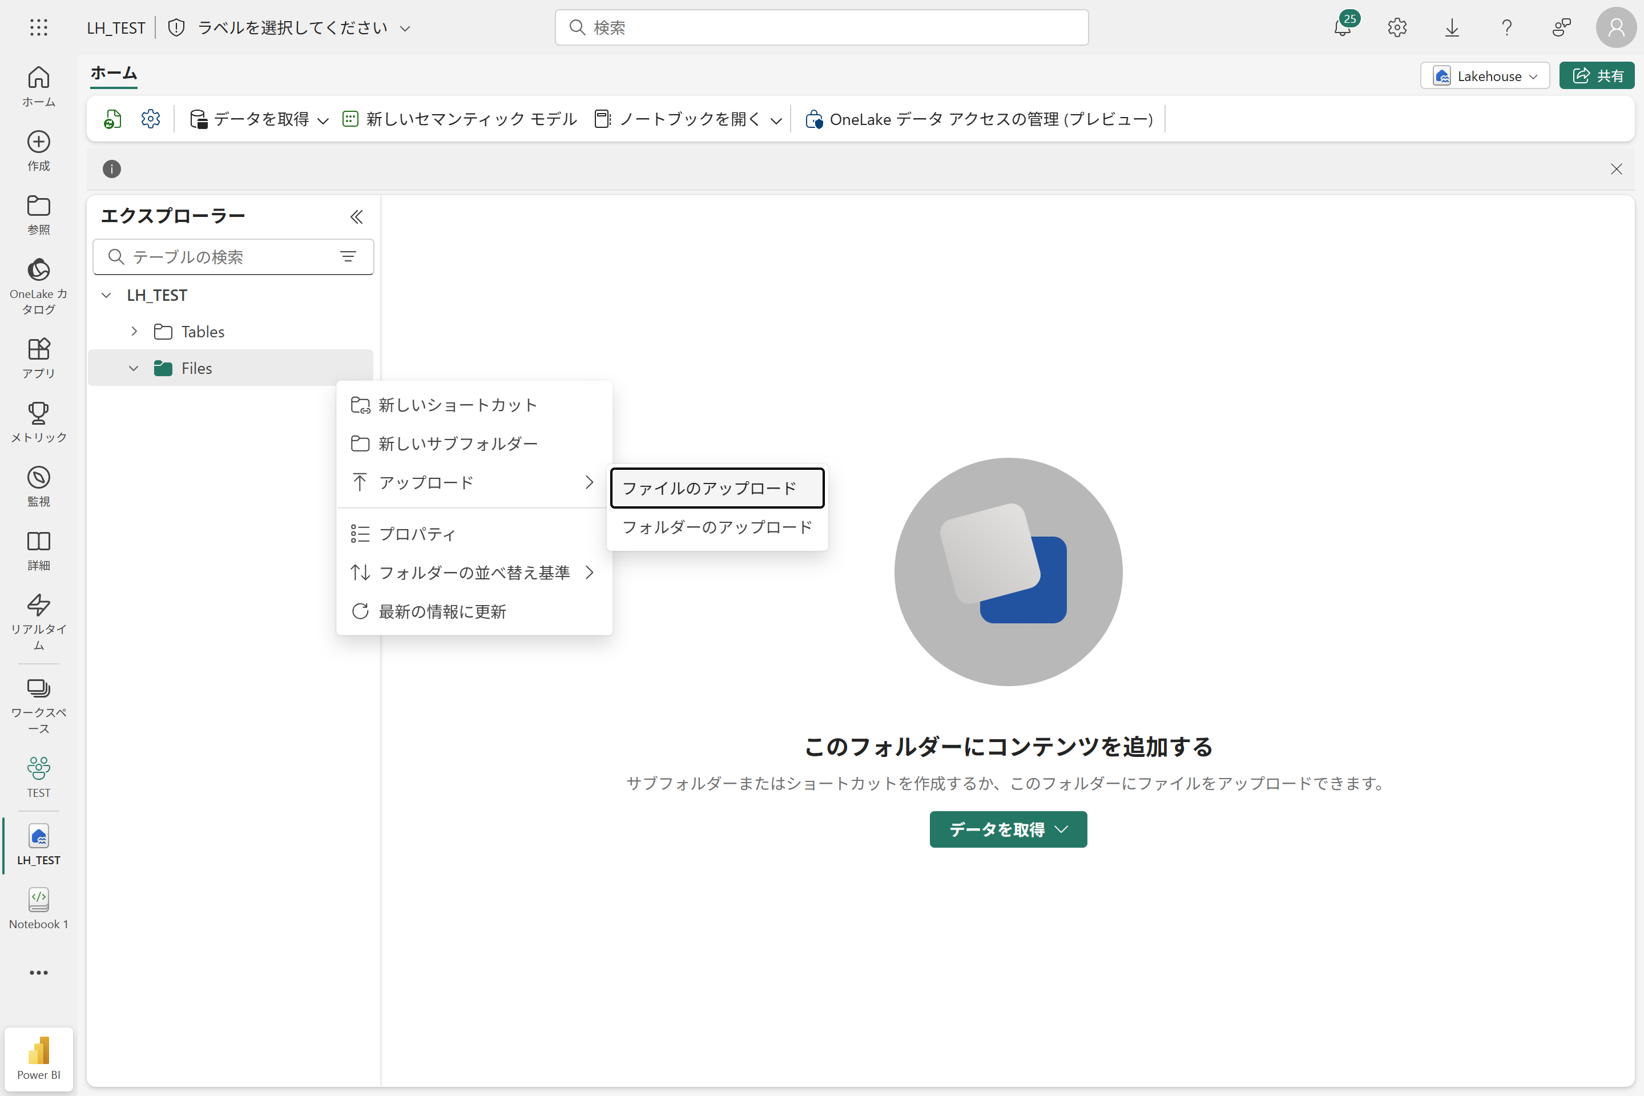Collapse the explorer pane with double chevron
Viewport: 1644px width, 1096px height.
(356, 217)
